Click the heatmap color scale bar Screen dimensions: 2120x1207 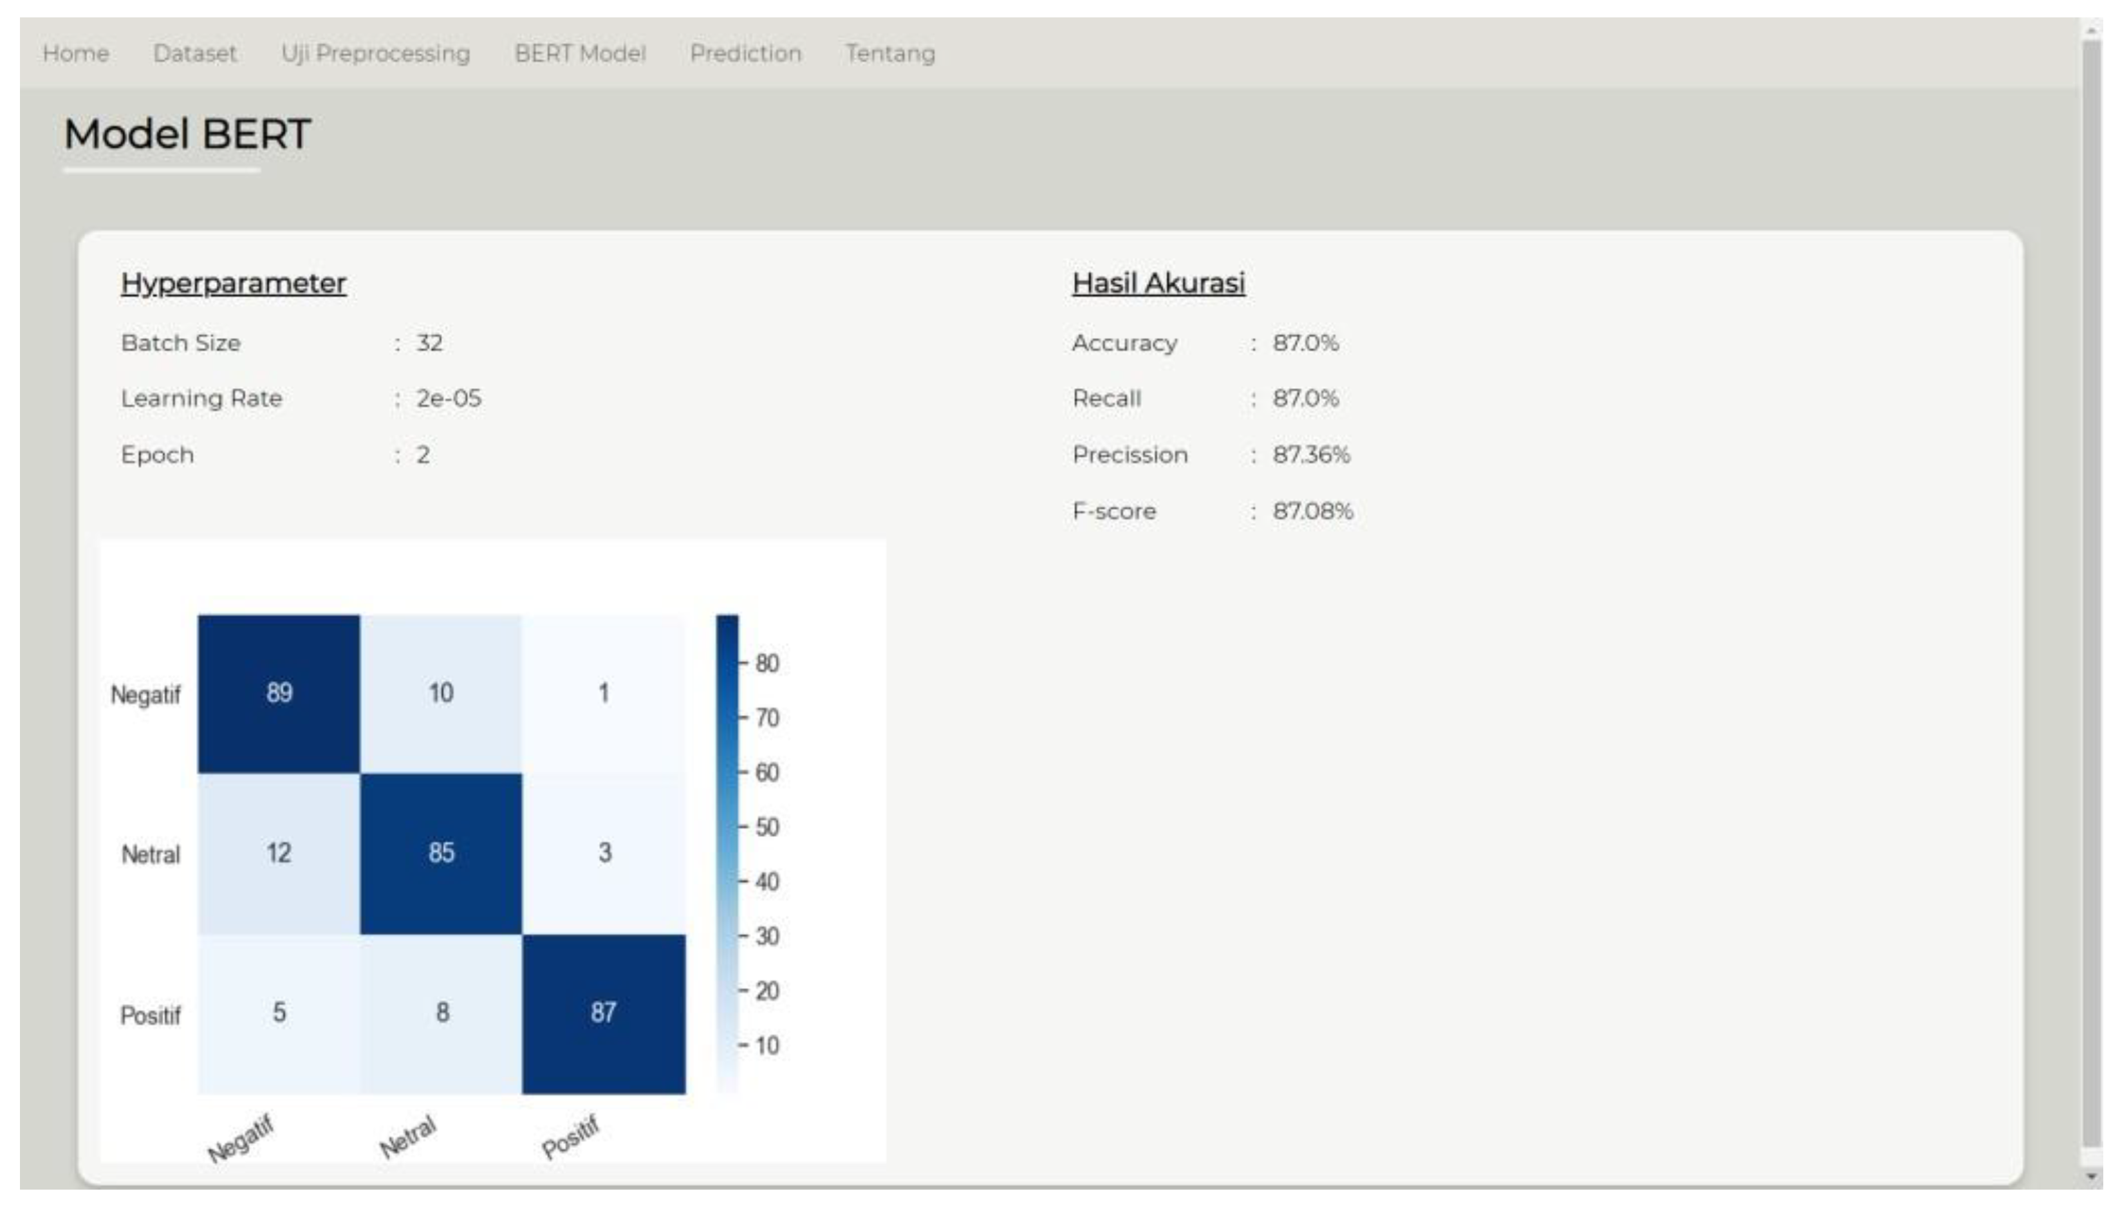(x=727, y=854)
